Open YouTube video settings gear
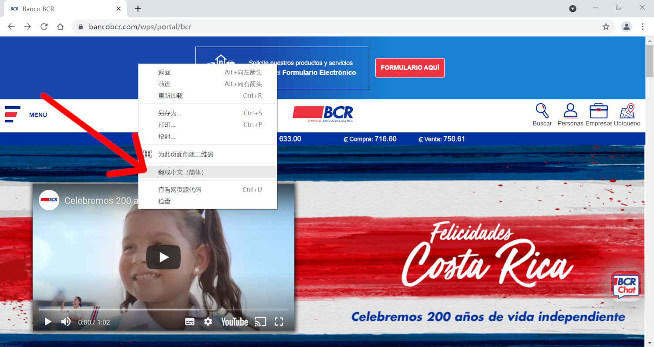Image resolution: width=654 pixels, height=347 pixels. [208, 322]
